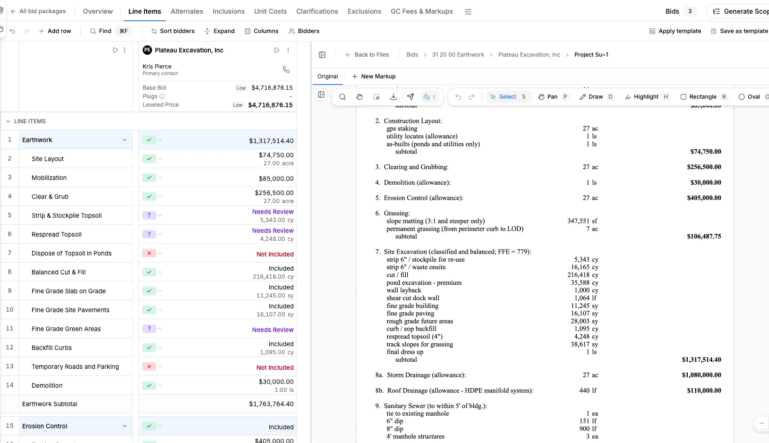Viewport: 769px width, 443px height.
Task: Select the Draw markup tool
Action: pos(597,97)
